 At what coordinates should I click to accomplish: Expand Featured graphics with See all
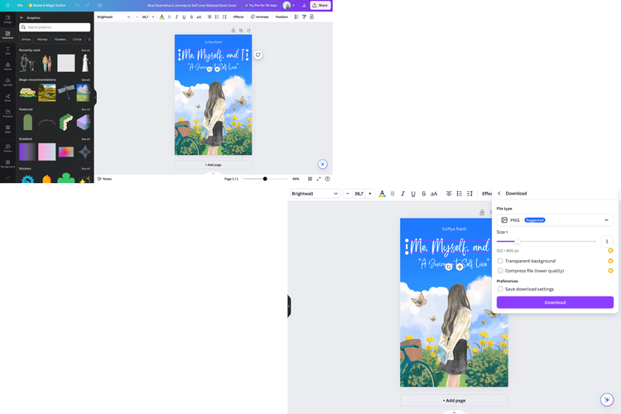85,109
